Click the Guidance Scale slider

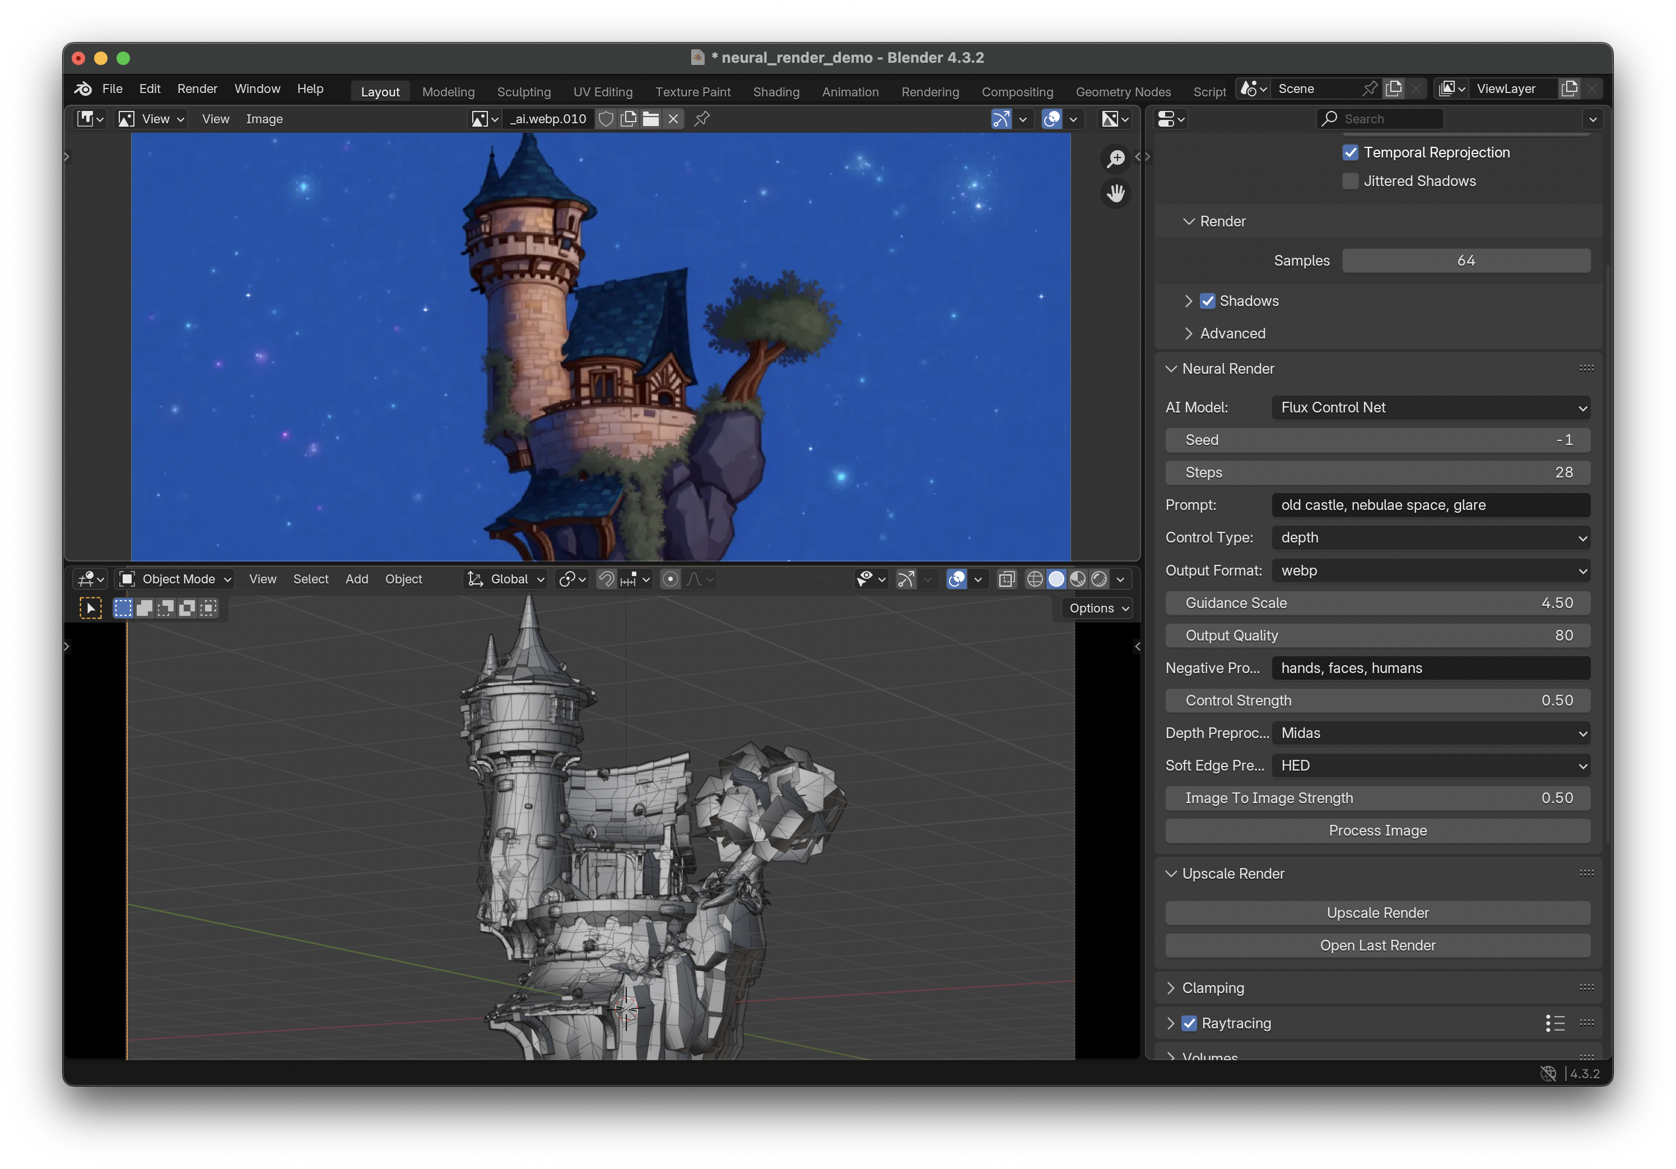(1377, 603)
